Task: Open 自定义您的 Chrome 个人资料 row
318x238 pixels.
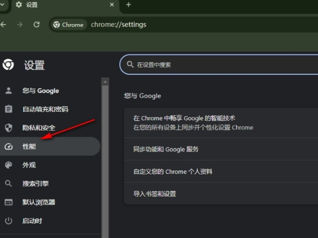Action: click(221, 172)
